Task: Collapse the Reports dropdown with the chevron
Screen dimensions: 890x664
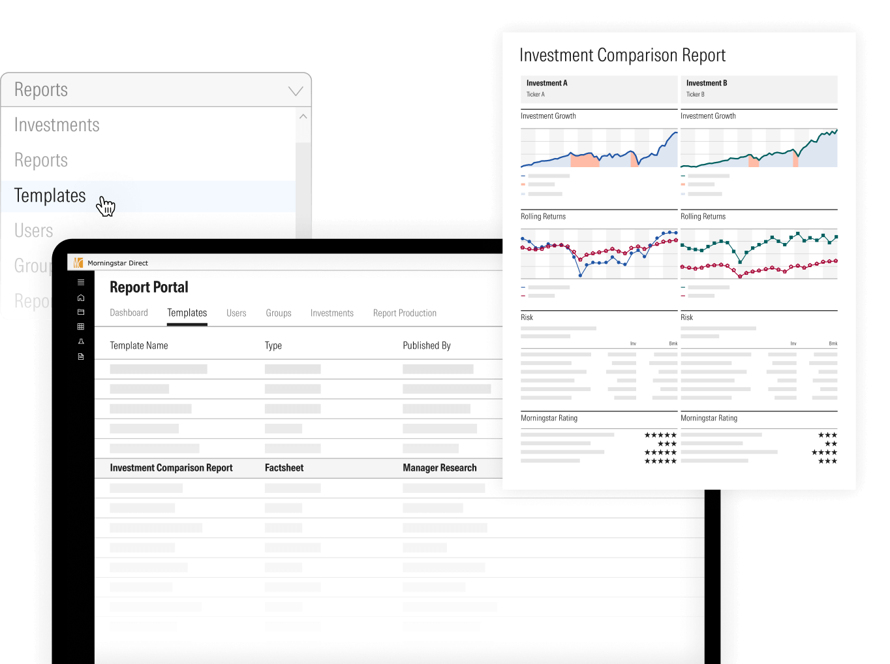Action: (296, 91)
